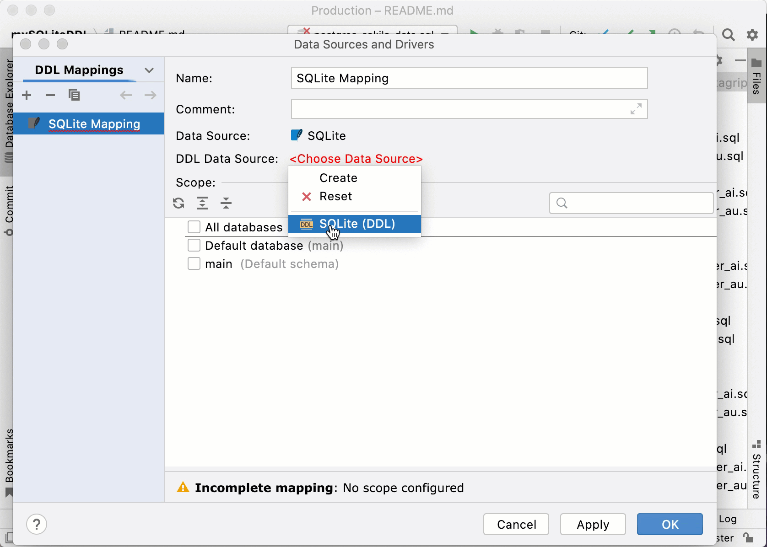Viewport: 767px width, 547px height.
Task: Remove the selected mapping with minus icon
Action: click(x=50, y=95)
